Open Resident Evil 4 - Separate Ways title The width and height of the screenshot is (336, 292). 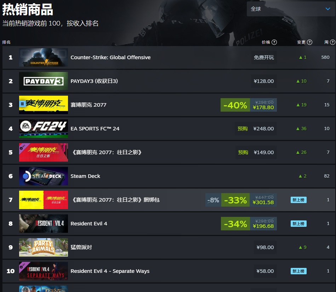[110, 271]
